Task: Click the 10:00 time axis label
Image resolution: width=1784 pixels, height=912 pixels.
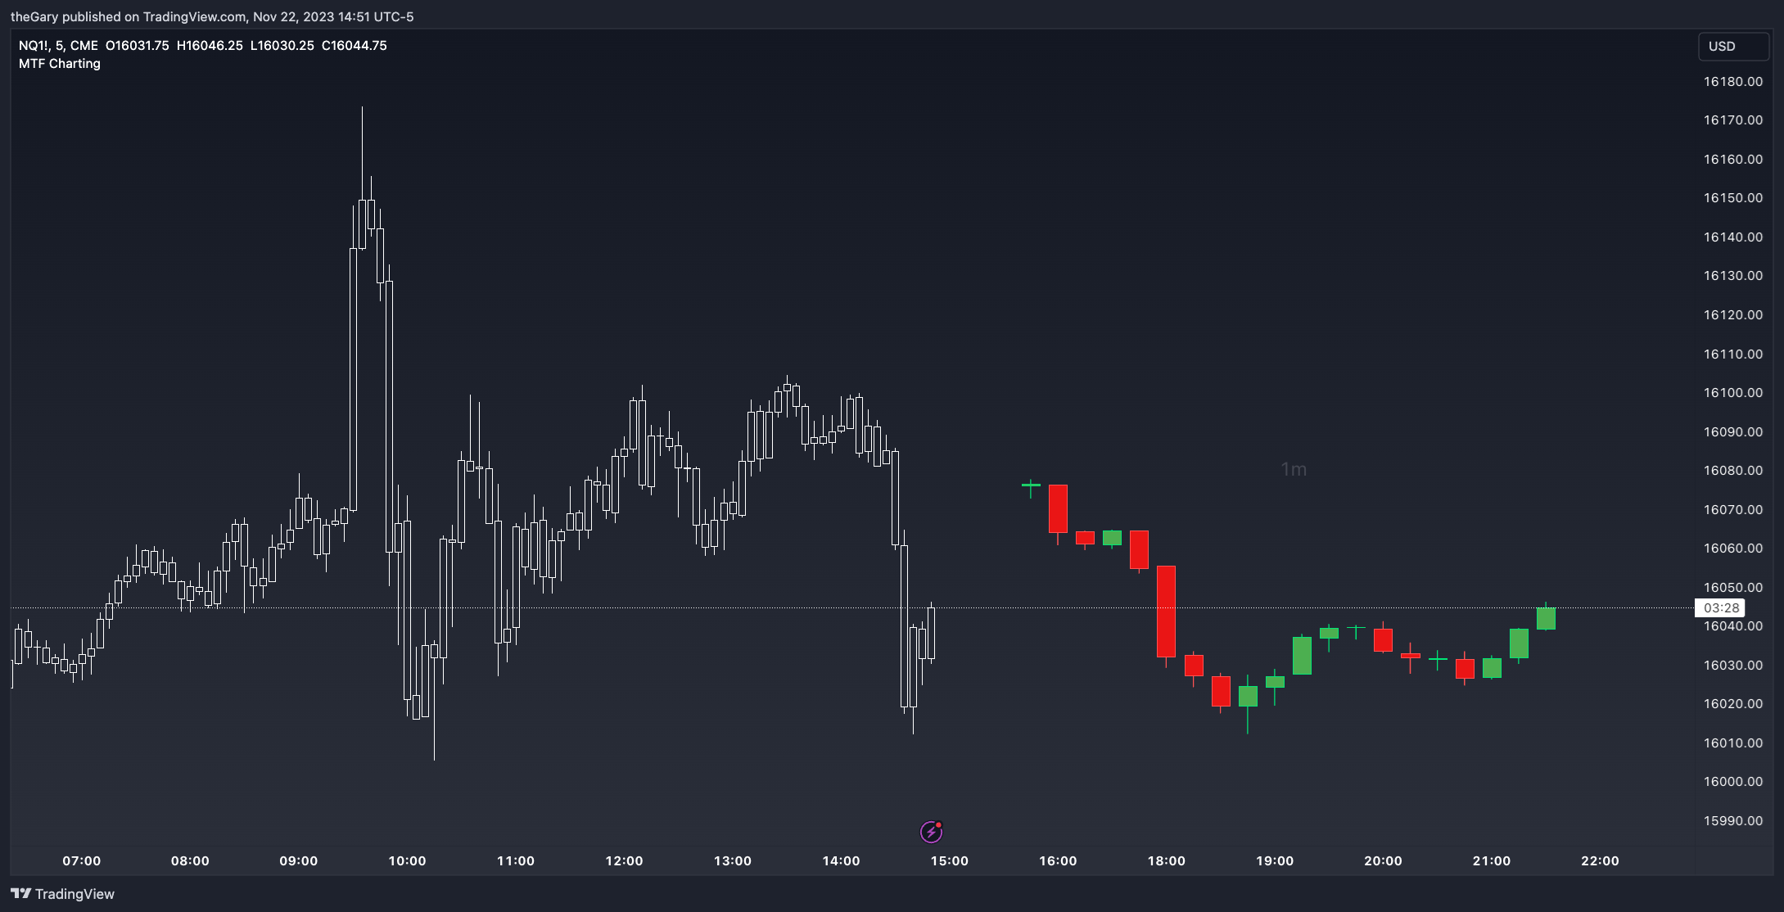Action: pyautogui.click(x=407, y=861)
